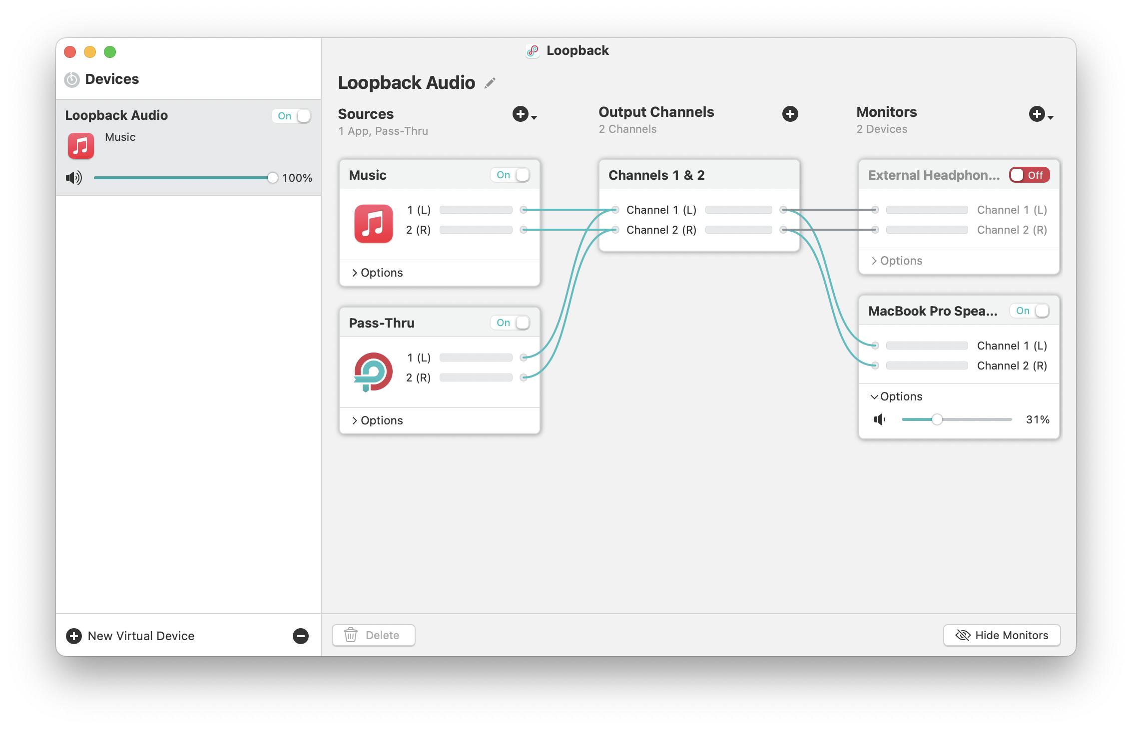Toggle the Music source On switch
1132x730 pixels.
click(511, 175)
